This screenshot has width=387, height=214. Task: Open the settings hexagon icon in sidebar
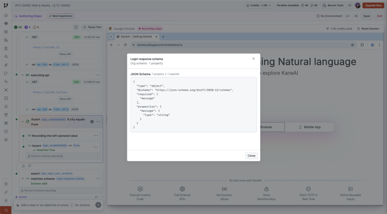coord(6,140)
